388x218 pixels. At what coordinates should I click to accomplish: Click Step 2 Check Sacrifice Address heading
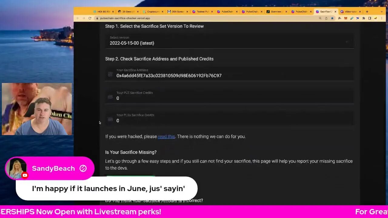(159, 59)
